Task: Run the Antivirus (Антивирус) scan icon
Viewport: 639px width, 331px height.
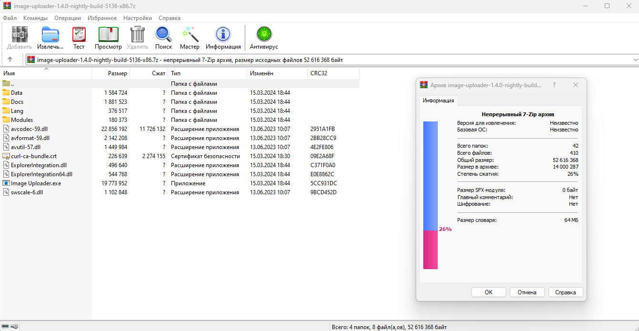Action: [264, 35]
